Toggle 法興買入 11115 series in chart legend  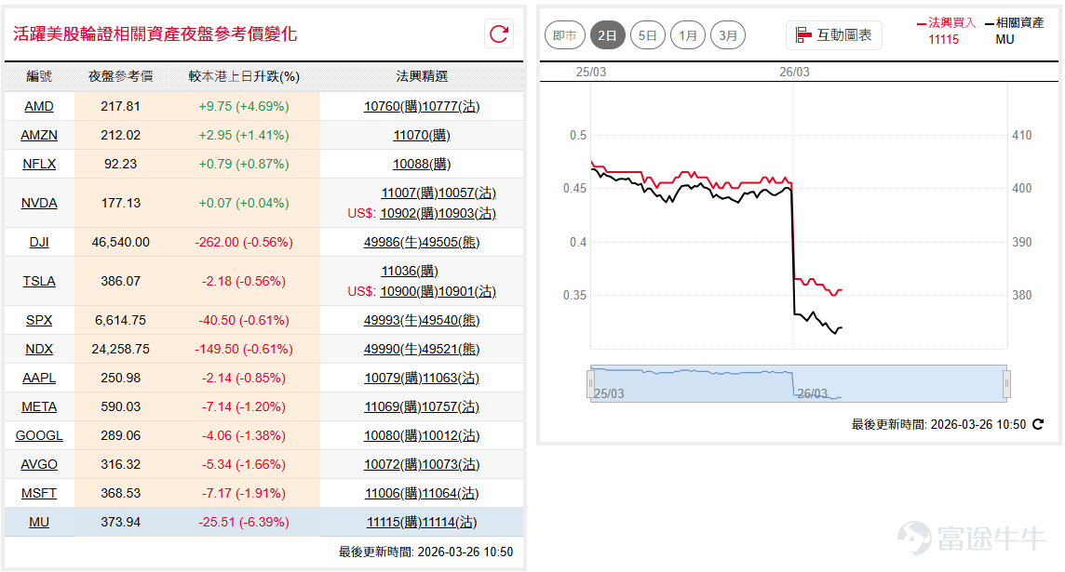click(946, 31)
